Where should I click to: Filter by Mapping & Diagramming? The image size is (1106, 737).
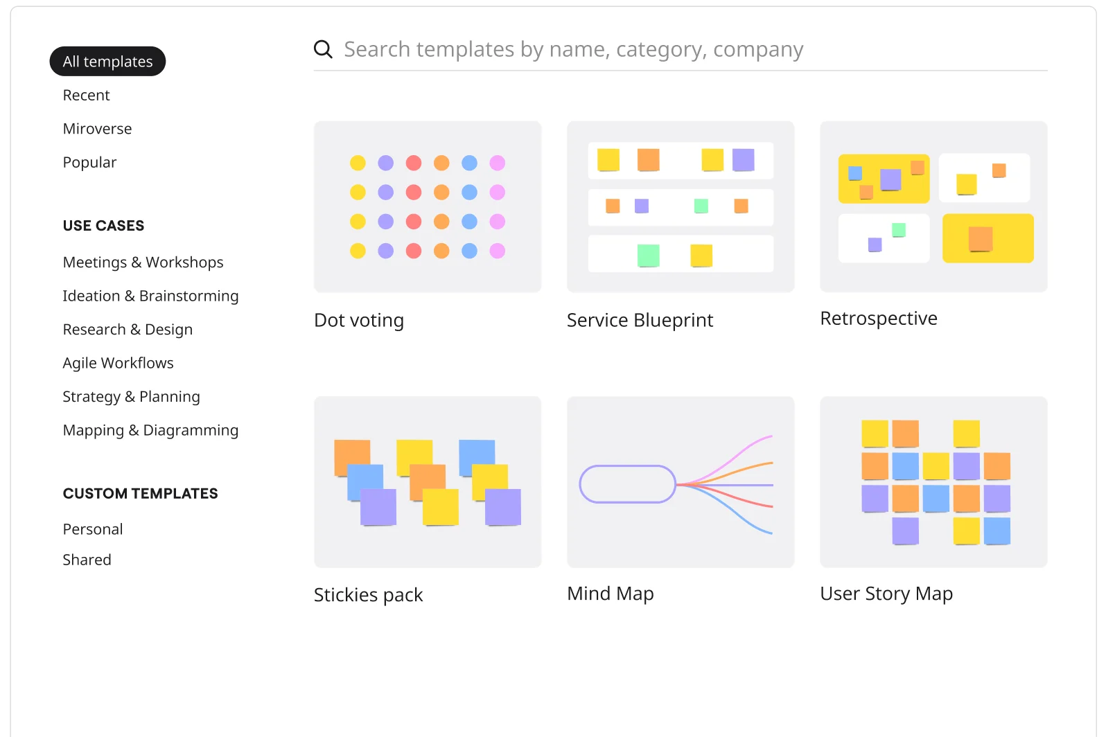(150, 430)
